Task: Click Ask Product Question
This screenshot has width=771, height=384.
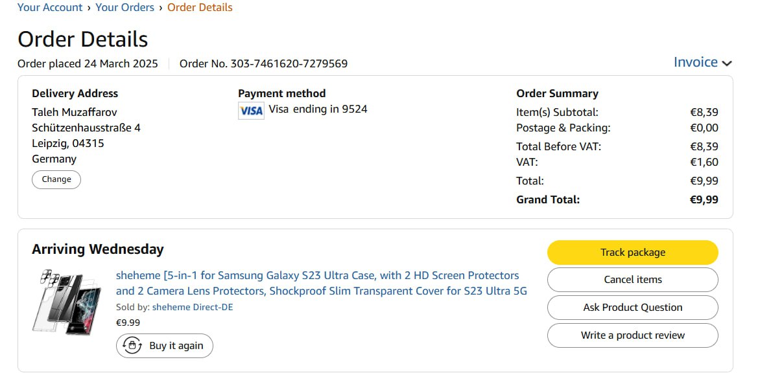Action: [632, 308]
